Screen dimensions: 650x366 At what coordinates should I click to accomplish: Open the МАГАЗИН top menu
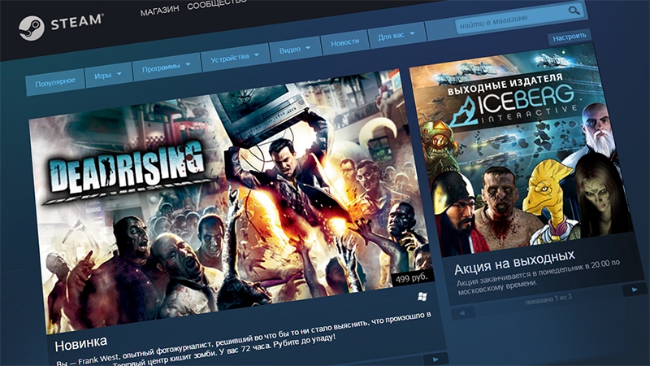coord(159,11)
